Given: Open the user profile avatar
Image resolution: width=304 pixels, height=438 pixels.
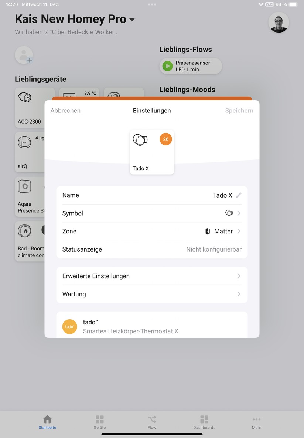Looking at the screenshot, I should pos(279,22).
